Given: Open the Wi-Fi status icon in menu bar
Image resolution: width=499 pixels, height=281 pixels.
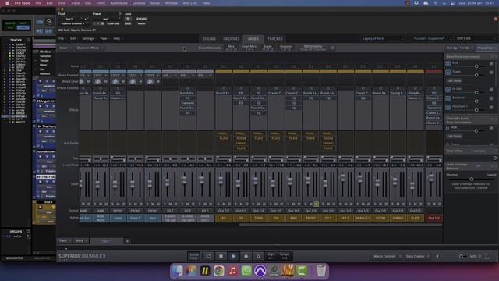Looking at the screenshot, I should point(435,3).
